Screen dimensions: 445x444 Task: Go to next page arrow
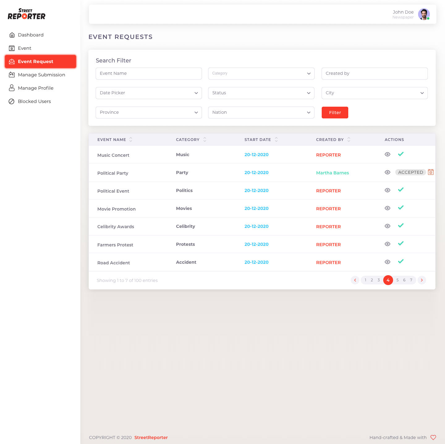click(x=422, y=280)
